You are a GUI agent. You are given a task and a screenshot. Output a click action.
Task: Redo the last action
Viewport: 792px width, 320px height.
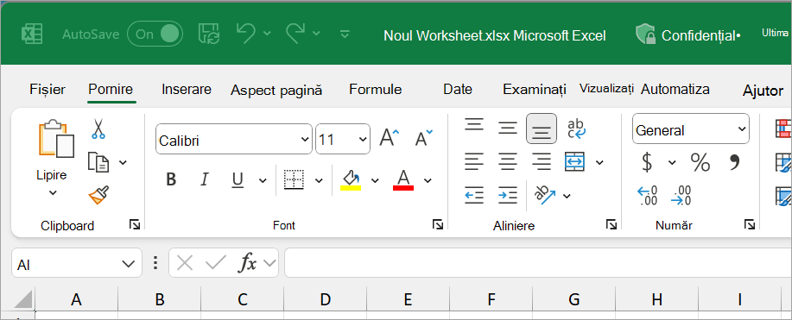[x=296, y=33]
